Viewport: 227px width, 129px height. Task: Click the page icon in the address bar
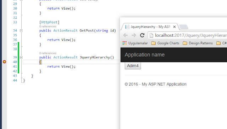click(151, 35)
